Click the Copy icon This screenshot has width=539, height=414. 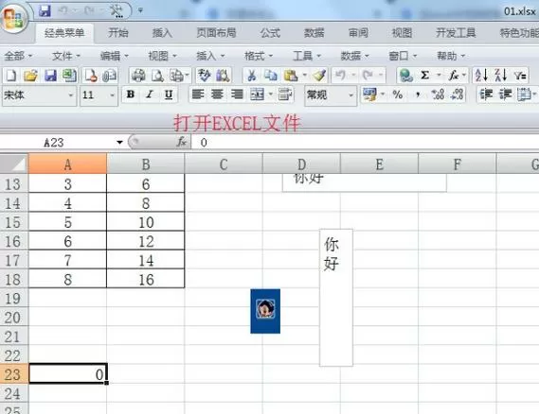pos(271,76)
